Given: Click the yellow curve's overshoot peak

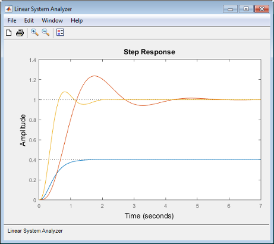Looking at the screenshot, I should [65, 92].
